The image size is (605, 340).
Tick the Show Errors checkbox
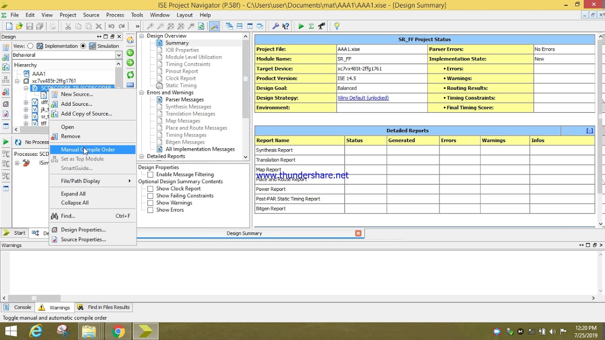tap(150, 210)
